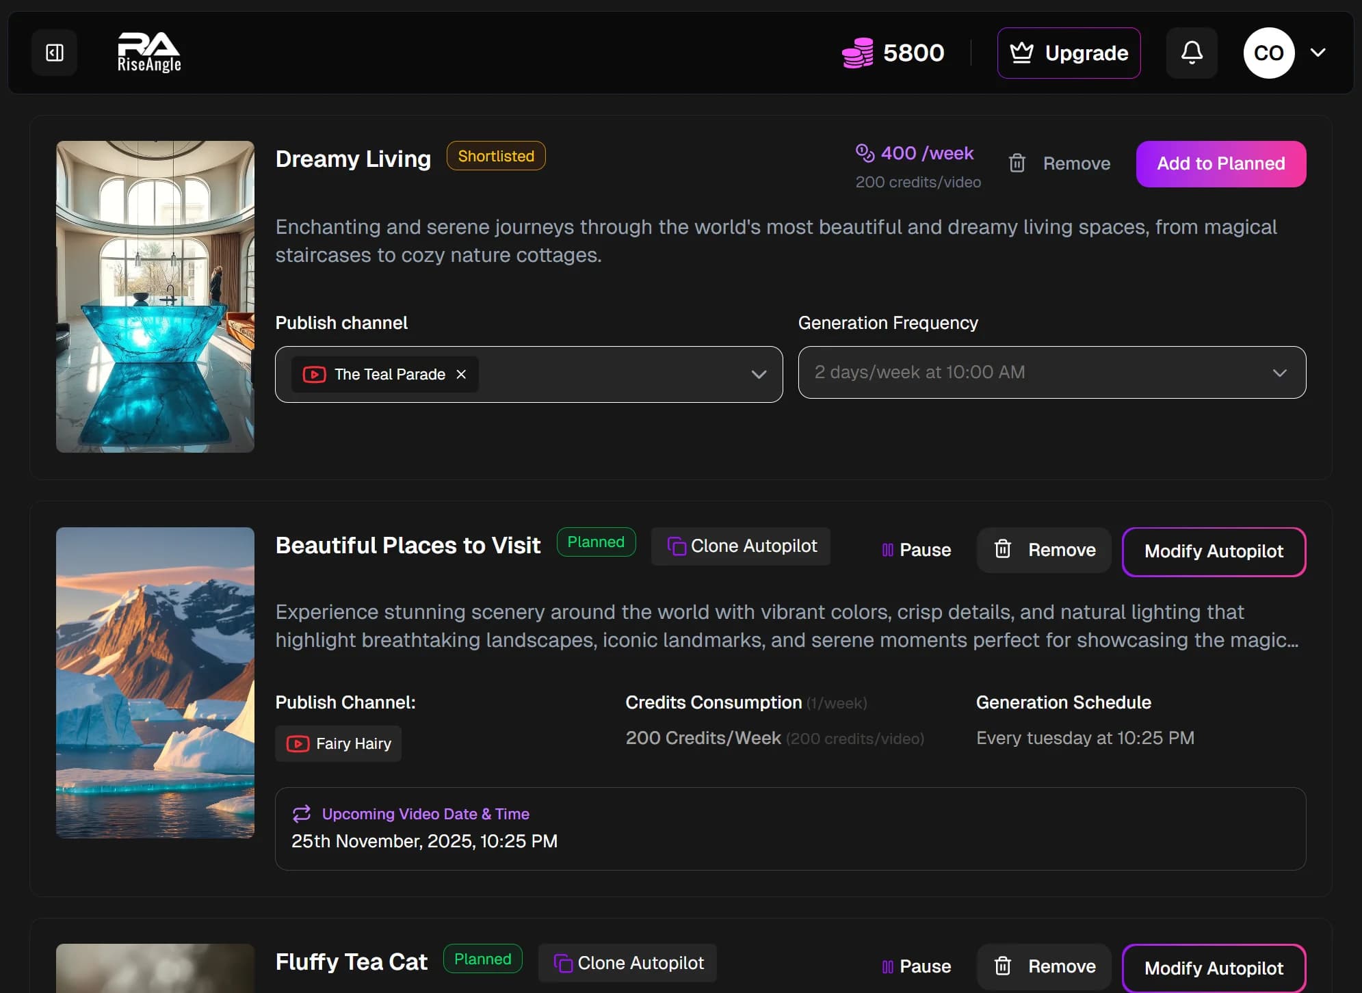The height and width of the screenshot is (993, 1362).
Task: Open the Generation Frequency dropdown
Action: point(1052,372)
